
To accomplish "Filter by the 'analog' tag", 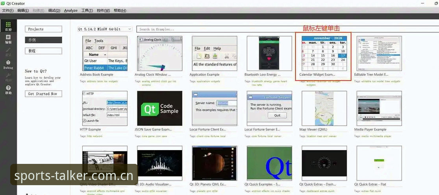I will tap(146, 81).
